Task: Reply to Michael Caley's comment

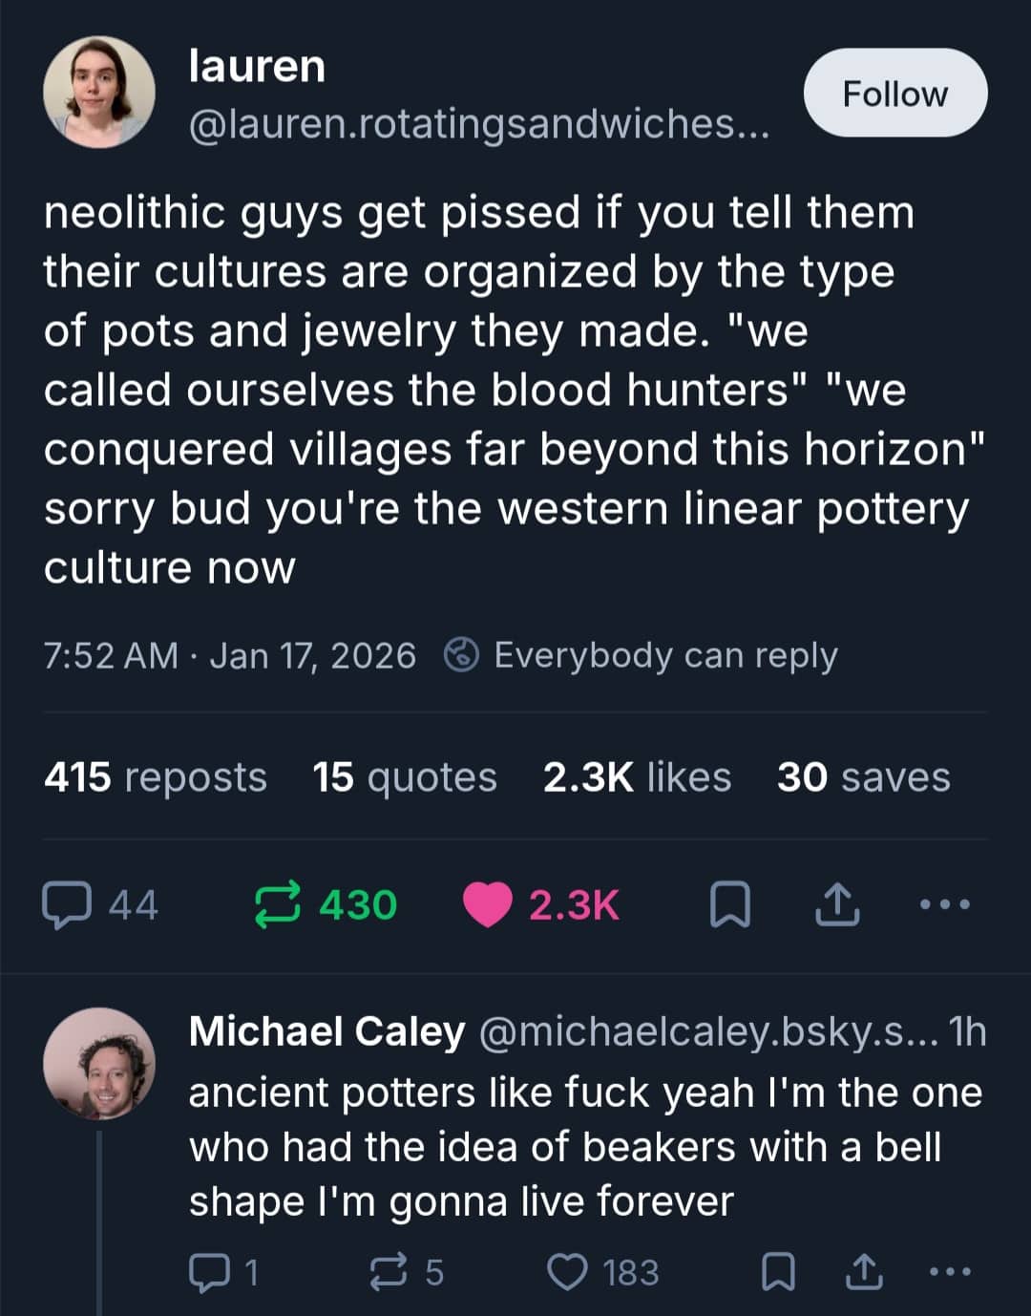Action: 206,1272
